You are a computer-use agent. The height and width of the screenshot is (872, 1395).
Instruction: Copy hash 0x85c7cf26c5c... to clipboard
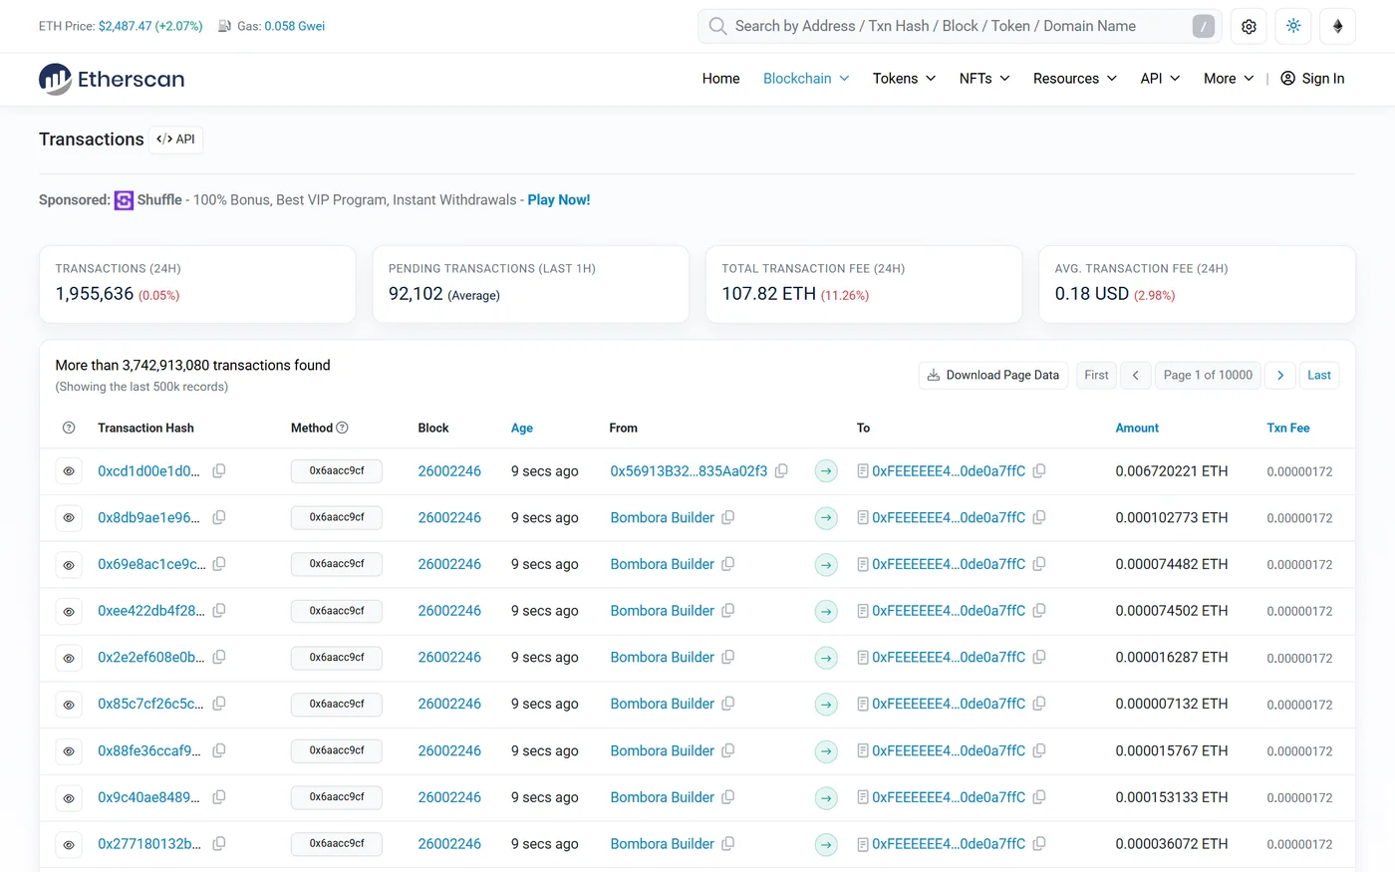(219, 704)
